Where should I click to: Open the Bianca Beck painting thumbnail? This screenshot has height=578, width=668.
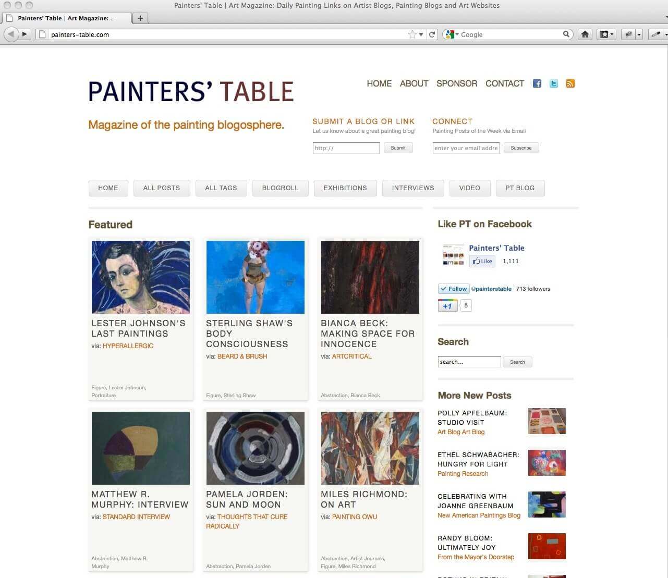(x=370, y=277)
